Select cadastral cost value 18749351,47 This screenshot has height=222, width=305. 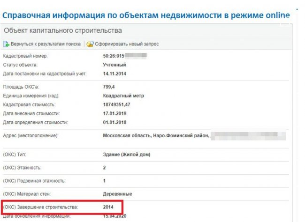pos(116,104)
